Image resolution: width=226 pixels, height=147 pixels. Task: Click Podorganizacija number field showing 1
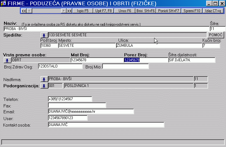click(x=201, y=86)
